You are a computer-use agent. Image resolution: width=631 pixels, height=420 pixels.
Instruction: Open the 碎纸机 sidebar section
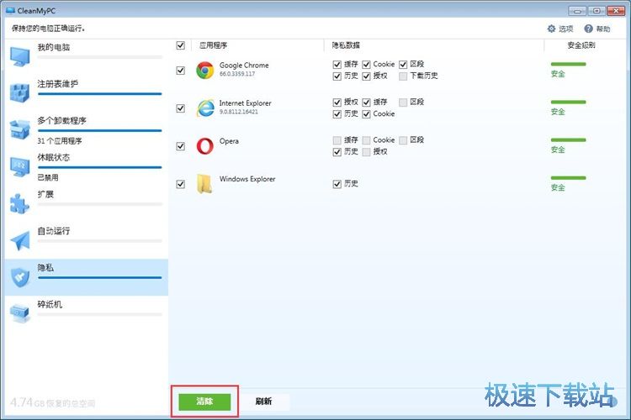point(87,314)
